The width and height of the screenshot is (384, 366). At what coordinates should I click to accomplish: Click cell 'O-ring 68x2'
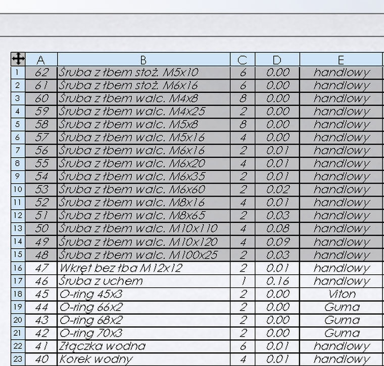(144, 320)
